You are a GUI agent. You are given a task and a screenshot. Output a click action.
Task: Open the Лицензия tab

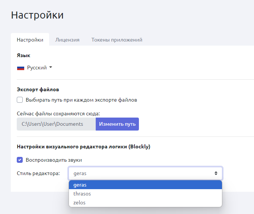click(x=67, y=40)
